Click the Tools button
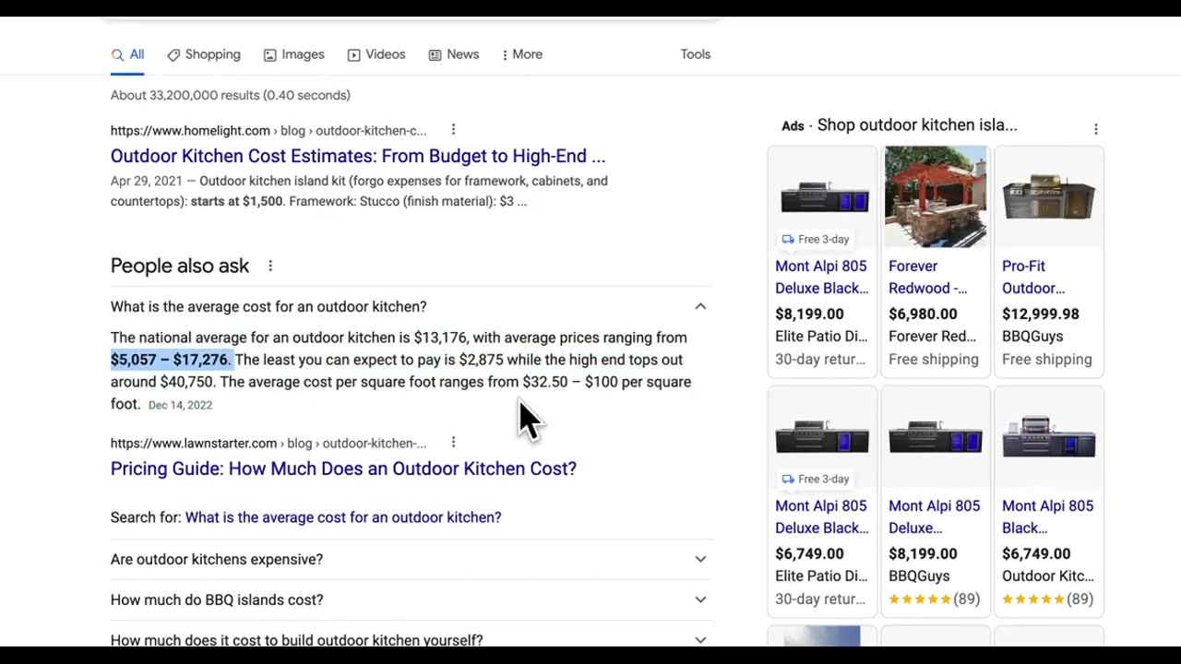This screenshot has width=1181, height=664. 696,54
